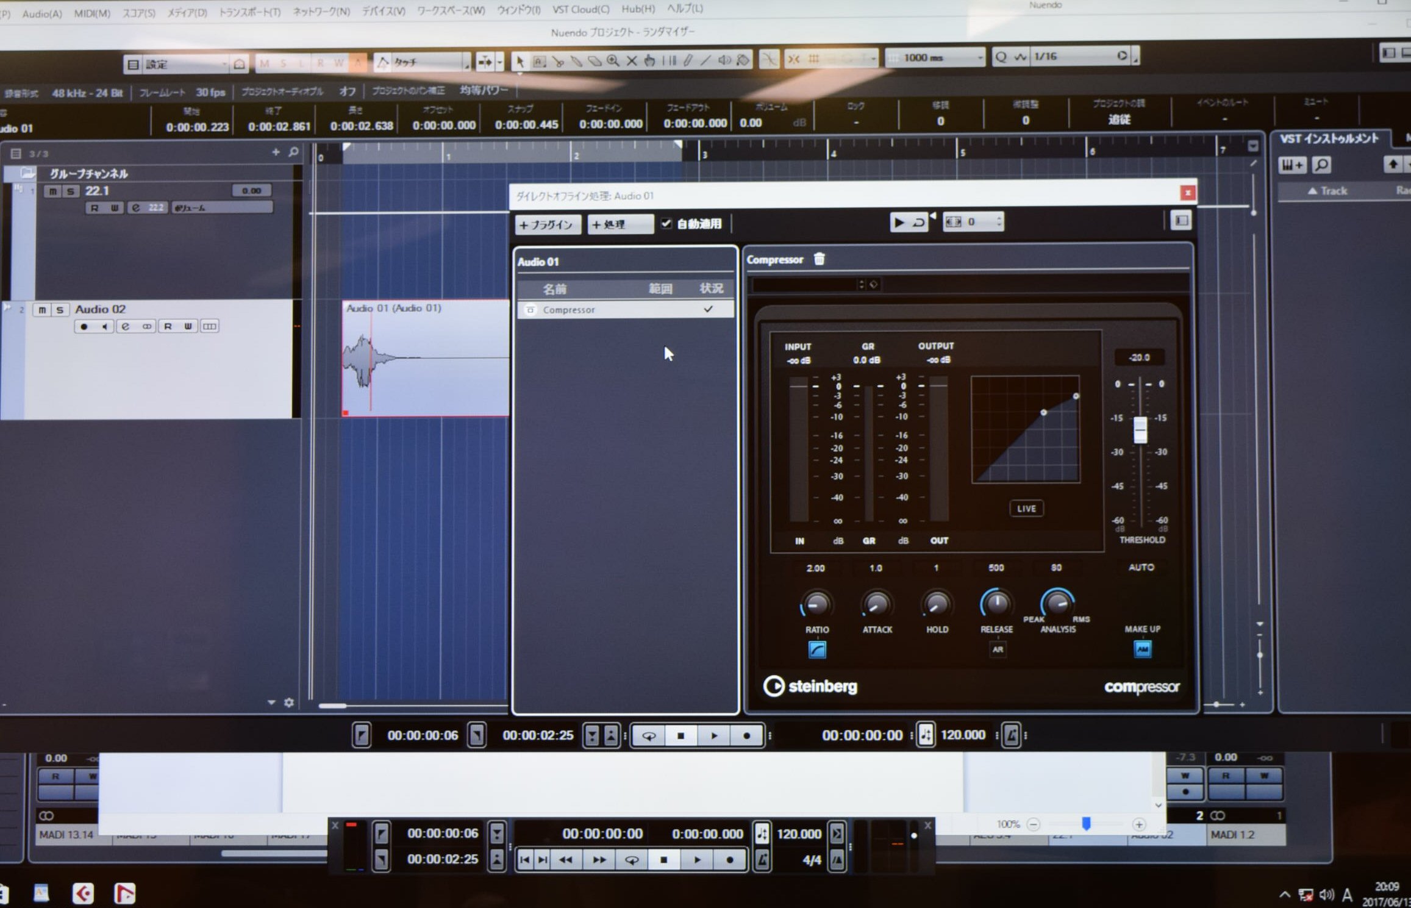Select the Compressor row in Audio 01 list
This screenshot has width=1411, height=908.
(x=626, y=310)
